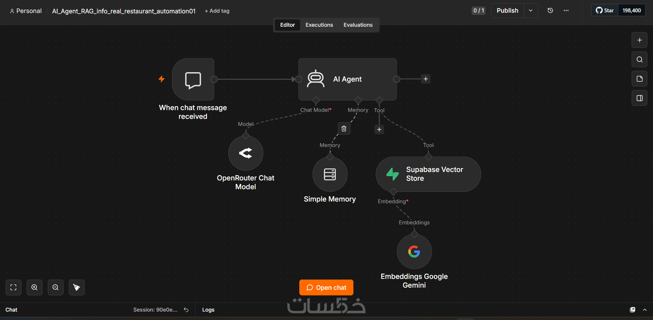This screenshot has height=320, width=653.
Task: Switch to the Executions tab
Action: click(319, 25)
